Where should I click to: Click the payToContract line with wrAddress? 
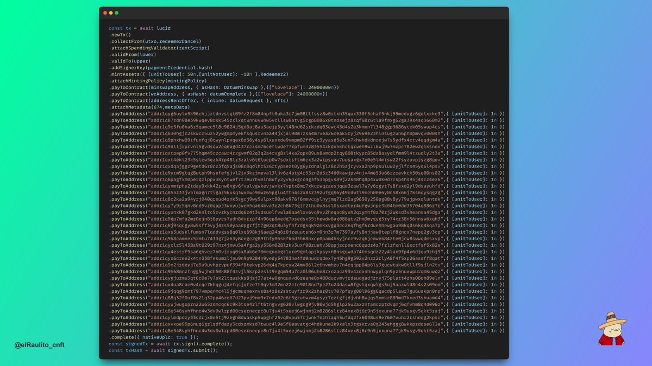[x=218, y=94]
